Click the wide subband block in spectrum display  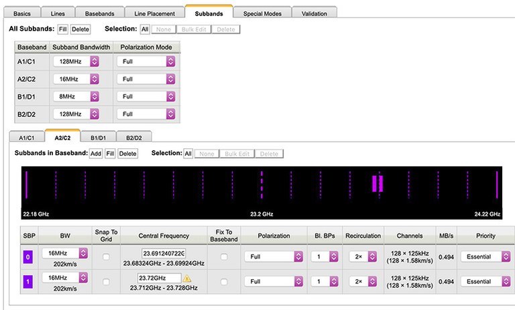pos(378,183)
